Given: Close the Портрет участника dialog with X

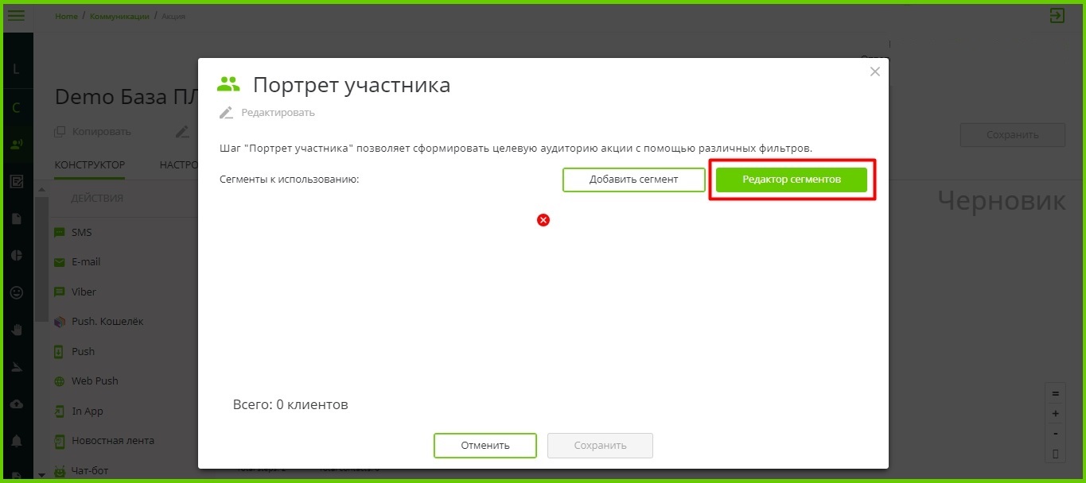Looking at the screenshot, I should 875,71.
